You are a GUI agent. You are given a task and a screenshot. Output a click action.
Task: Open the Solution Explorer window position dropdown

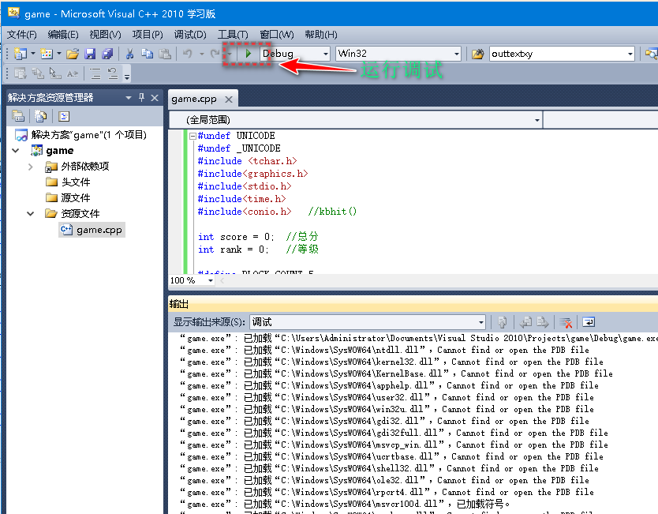click(129, 98)
